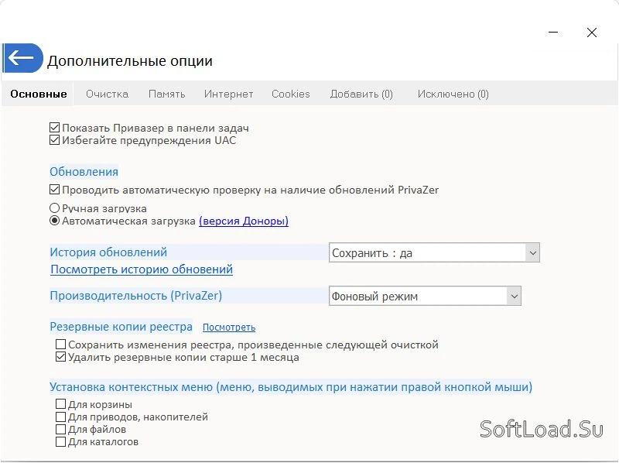Select 'Автоматическая загрузка' radio button
This screenshot has width=619, height=463.
(x=54, y=221)
